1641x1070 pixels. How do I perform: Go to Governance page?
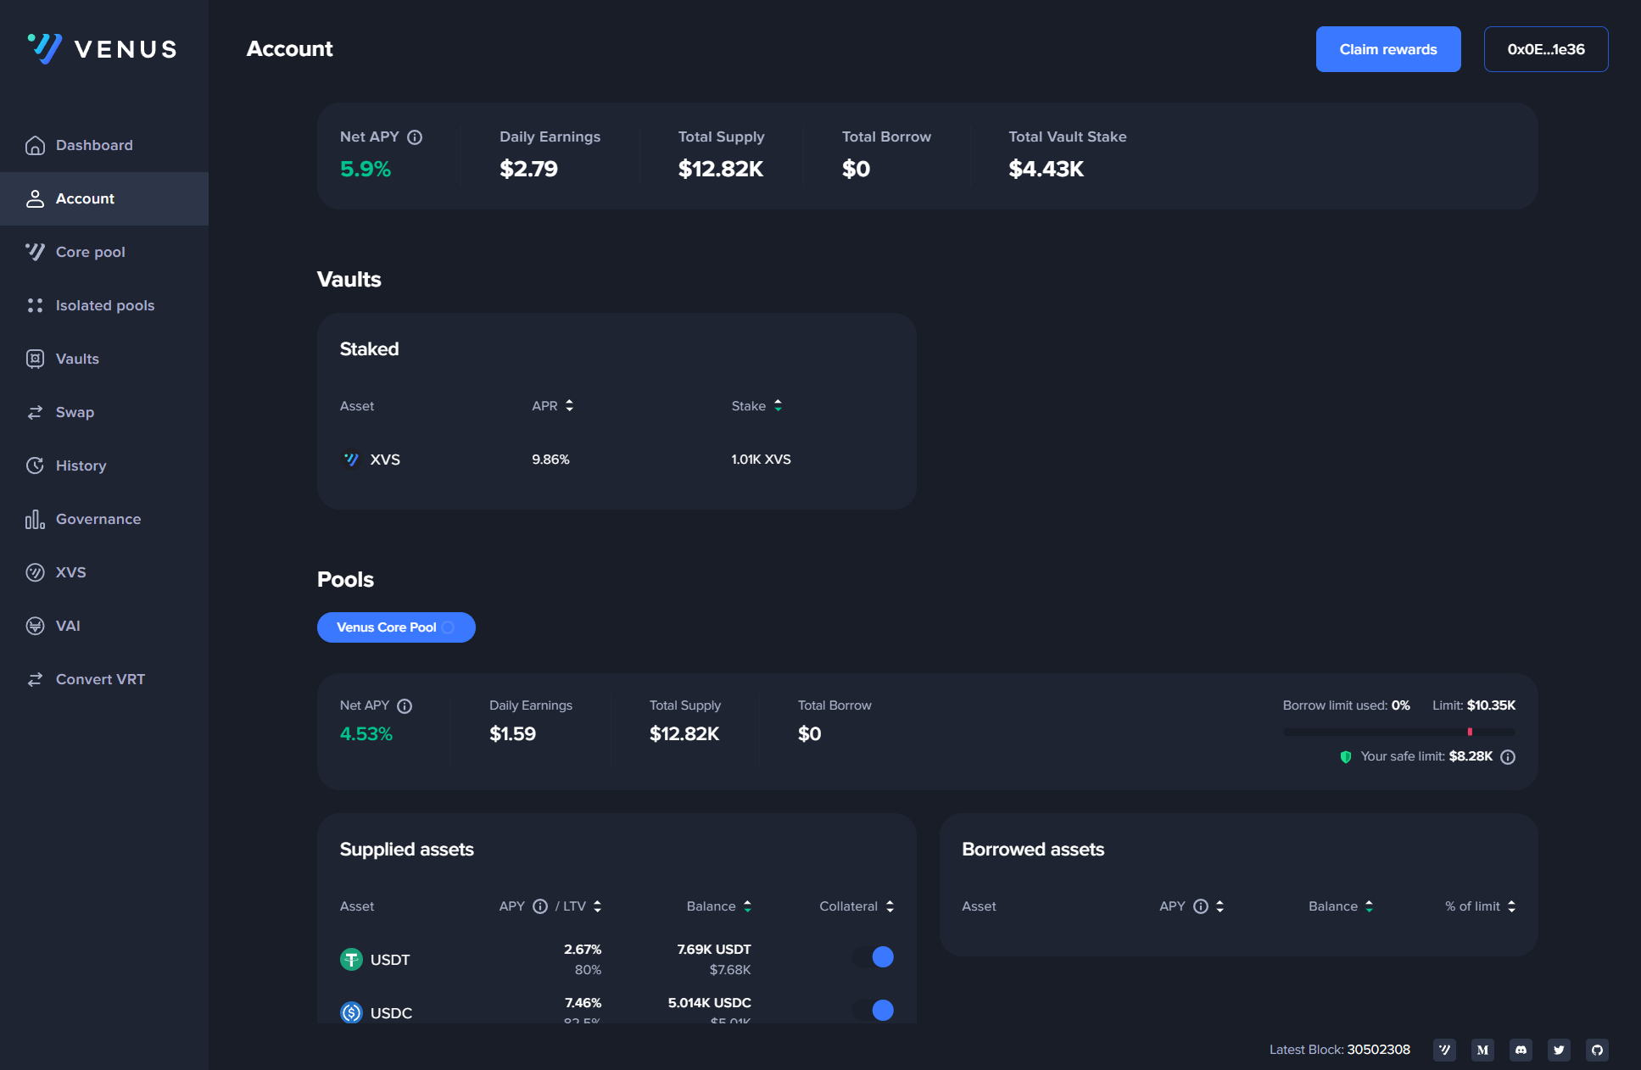[x=98, y=519]
